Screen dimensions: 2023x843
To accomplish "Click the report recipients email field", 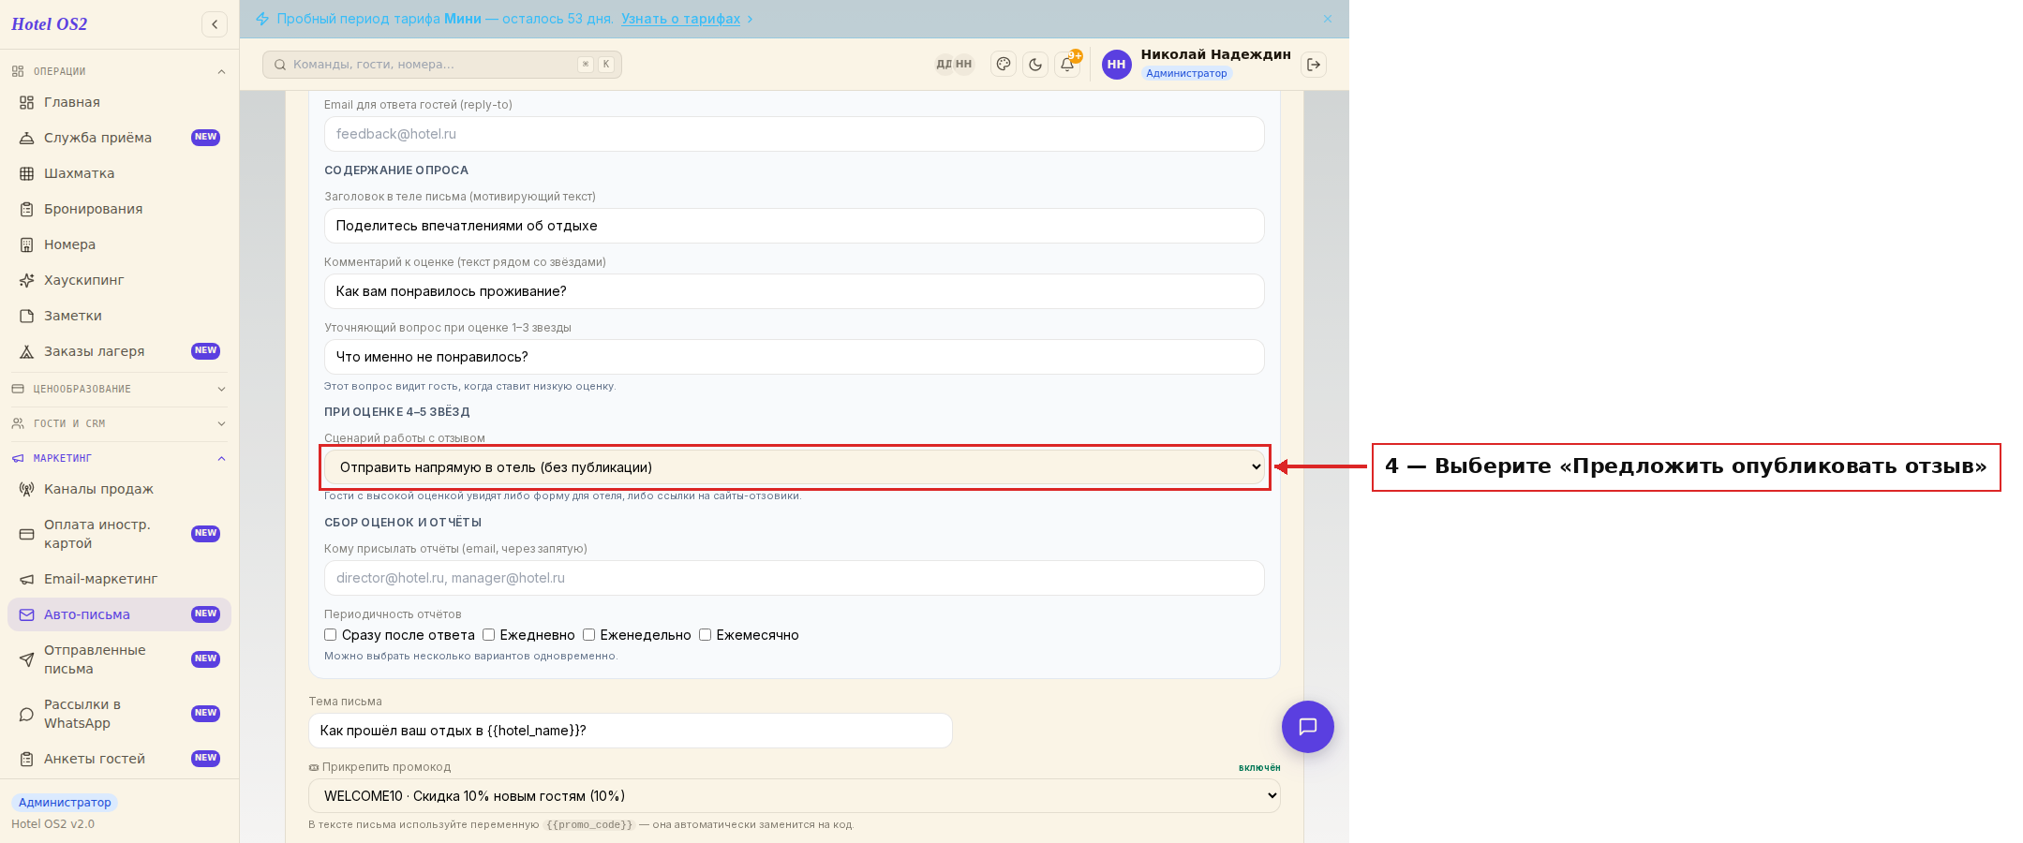I will [x=795, y=578].
